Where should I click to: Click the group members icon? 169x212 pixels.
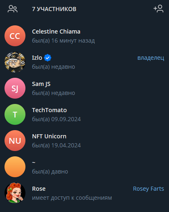tap(12, 9)
